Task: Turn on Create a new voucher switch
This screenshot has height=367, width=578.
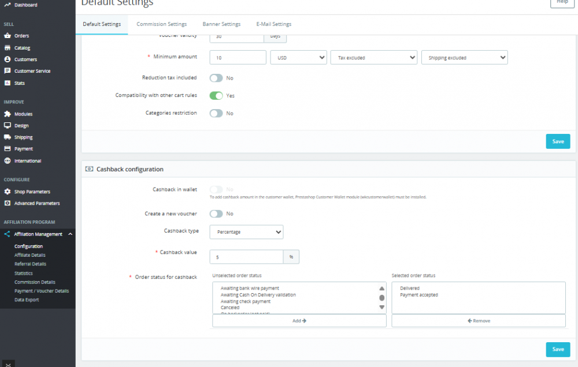Action: [x=216, y=214]
